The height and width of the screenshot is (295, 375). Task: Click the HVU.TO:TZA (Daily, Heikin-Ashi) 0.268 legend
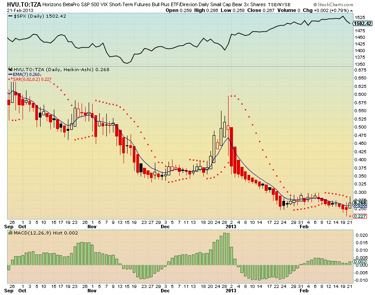pyautogui.click(x=61, y=69)
